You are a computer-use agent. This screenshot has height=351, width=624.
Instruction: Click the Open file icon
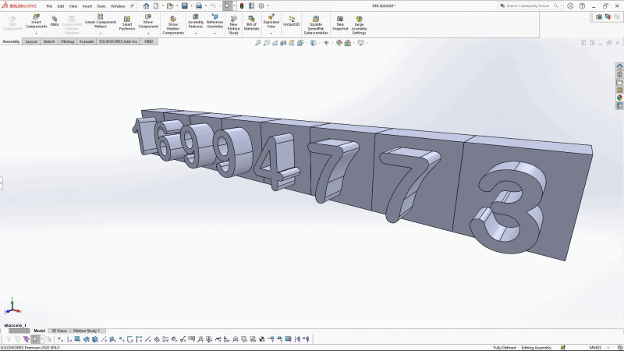pyautogui.click(x=170, y=6)
